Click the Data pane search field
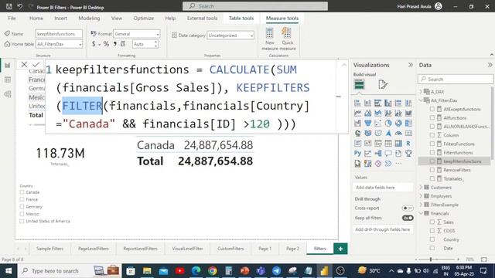The height and width of the screenshot is (278, 495). coord(456,79)
